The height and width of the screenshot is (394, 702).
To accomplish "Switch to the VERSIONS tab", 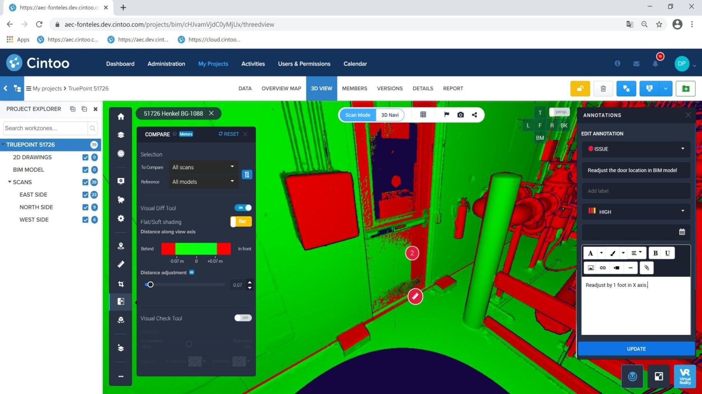I will [x=389, y=88].
